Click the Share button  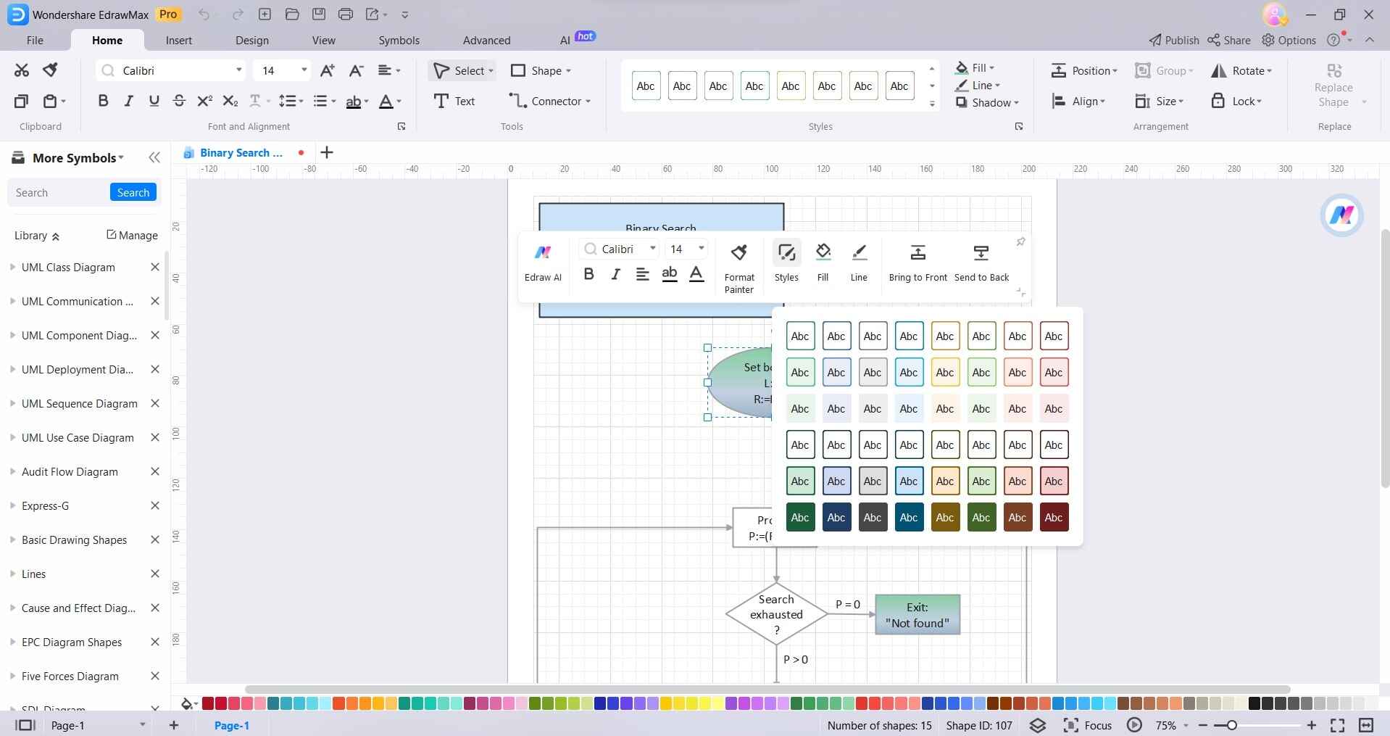pyautogui.click(x=1229, y=40)
